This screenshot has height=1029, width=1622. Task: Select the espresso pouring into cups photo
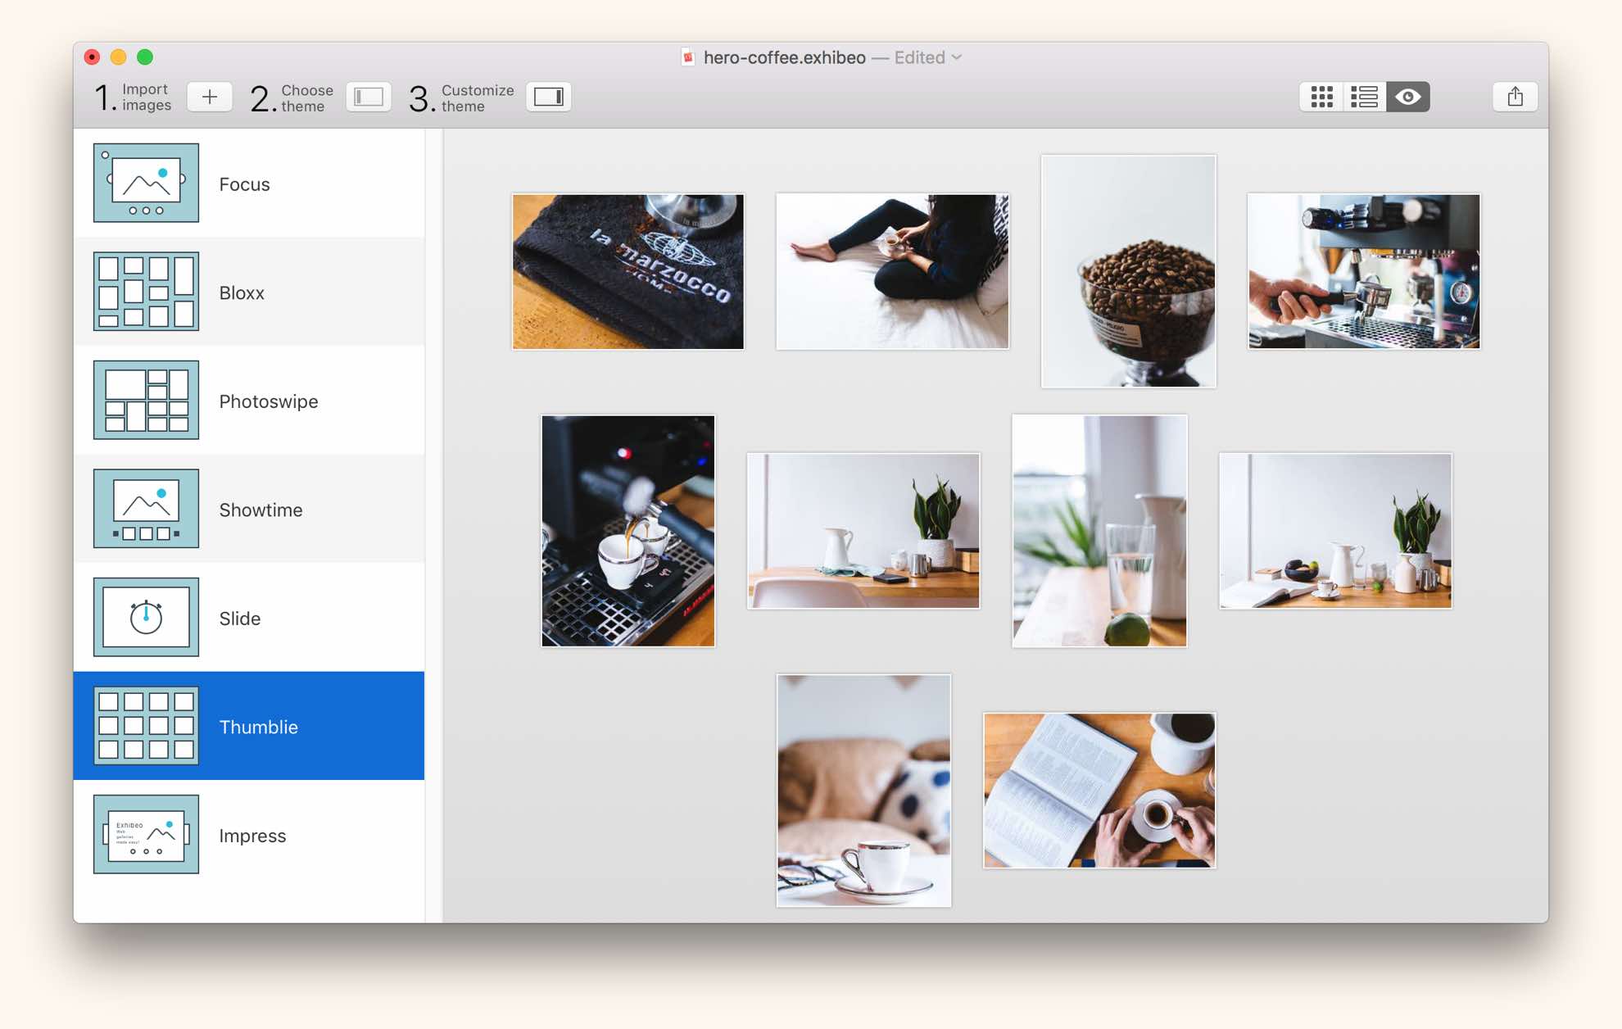(628, 530)
